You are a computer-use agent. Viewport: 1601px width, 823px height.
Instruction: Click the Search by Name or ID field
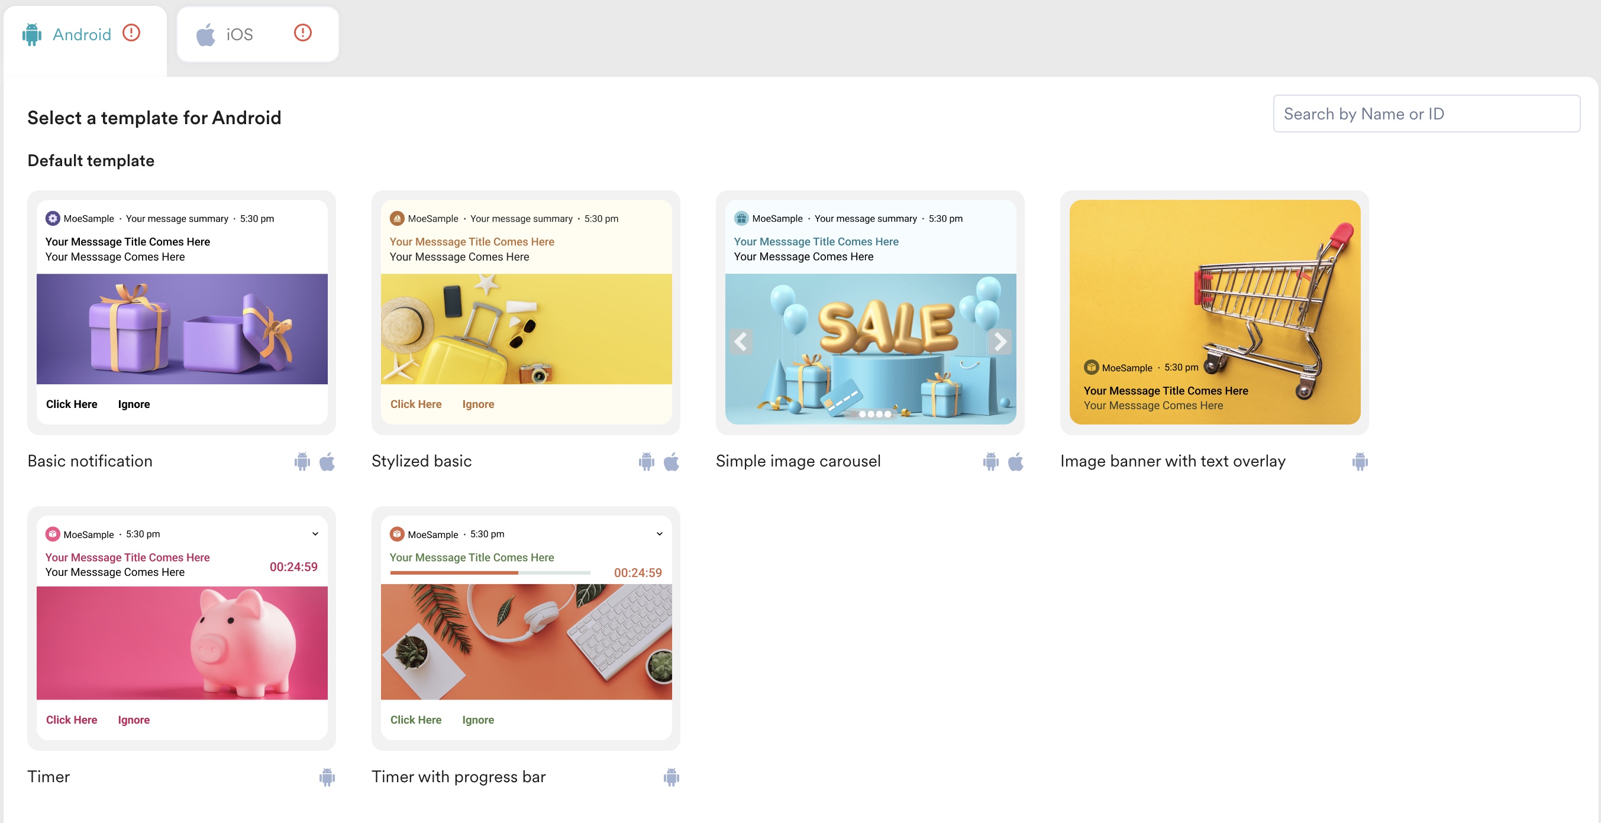(1426, 114)
